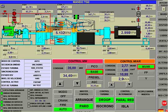The image size is (168, 112).
Task: Open the ARRANQUE screen from side menu
Action: point(162,20)
